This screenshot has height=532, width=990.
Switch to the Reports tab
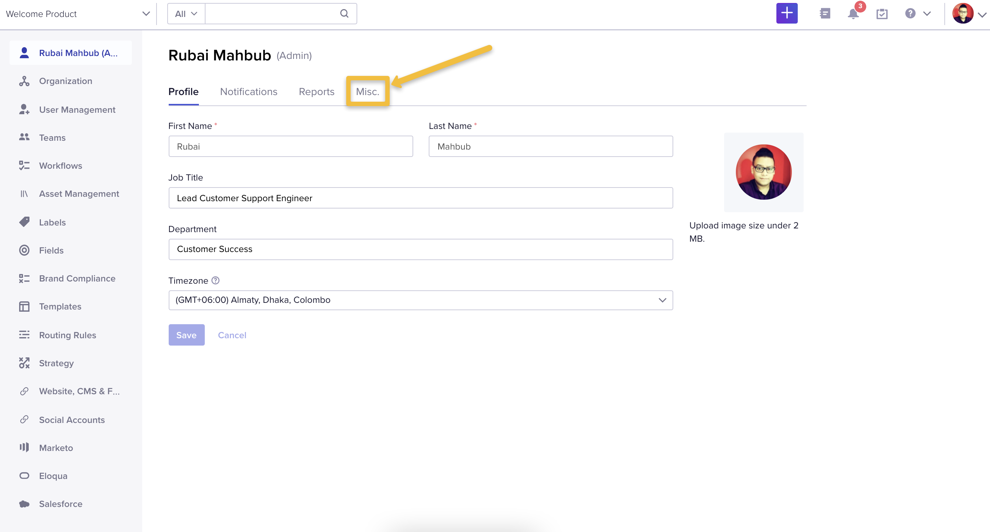coord(316,92)
